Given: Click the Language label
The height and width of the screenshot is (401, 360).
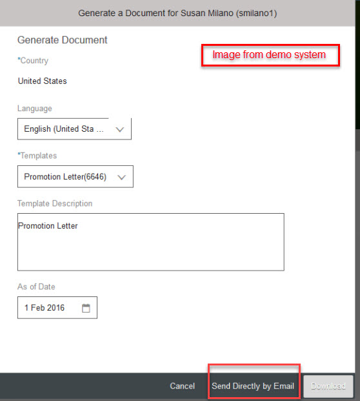Looking at the screenshot, I should point(35,108).
